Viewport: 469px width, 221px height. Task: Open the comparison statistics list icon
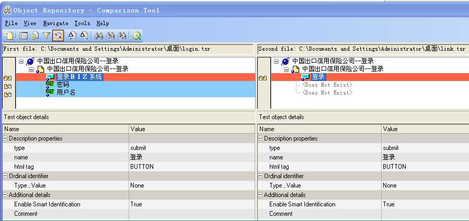pyautogui.click(x=24, y=36)
